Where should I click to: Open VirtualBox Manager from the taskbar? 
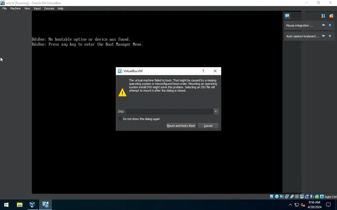[32, 205]
